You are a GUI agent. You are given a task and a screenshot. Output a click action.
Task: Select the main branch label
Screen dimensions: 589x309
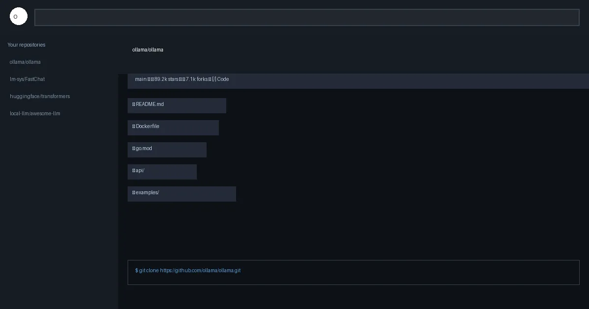pyautogui.click(x=140, y=79)
